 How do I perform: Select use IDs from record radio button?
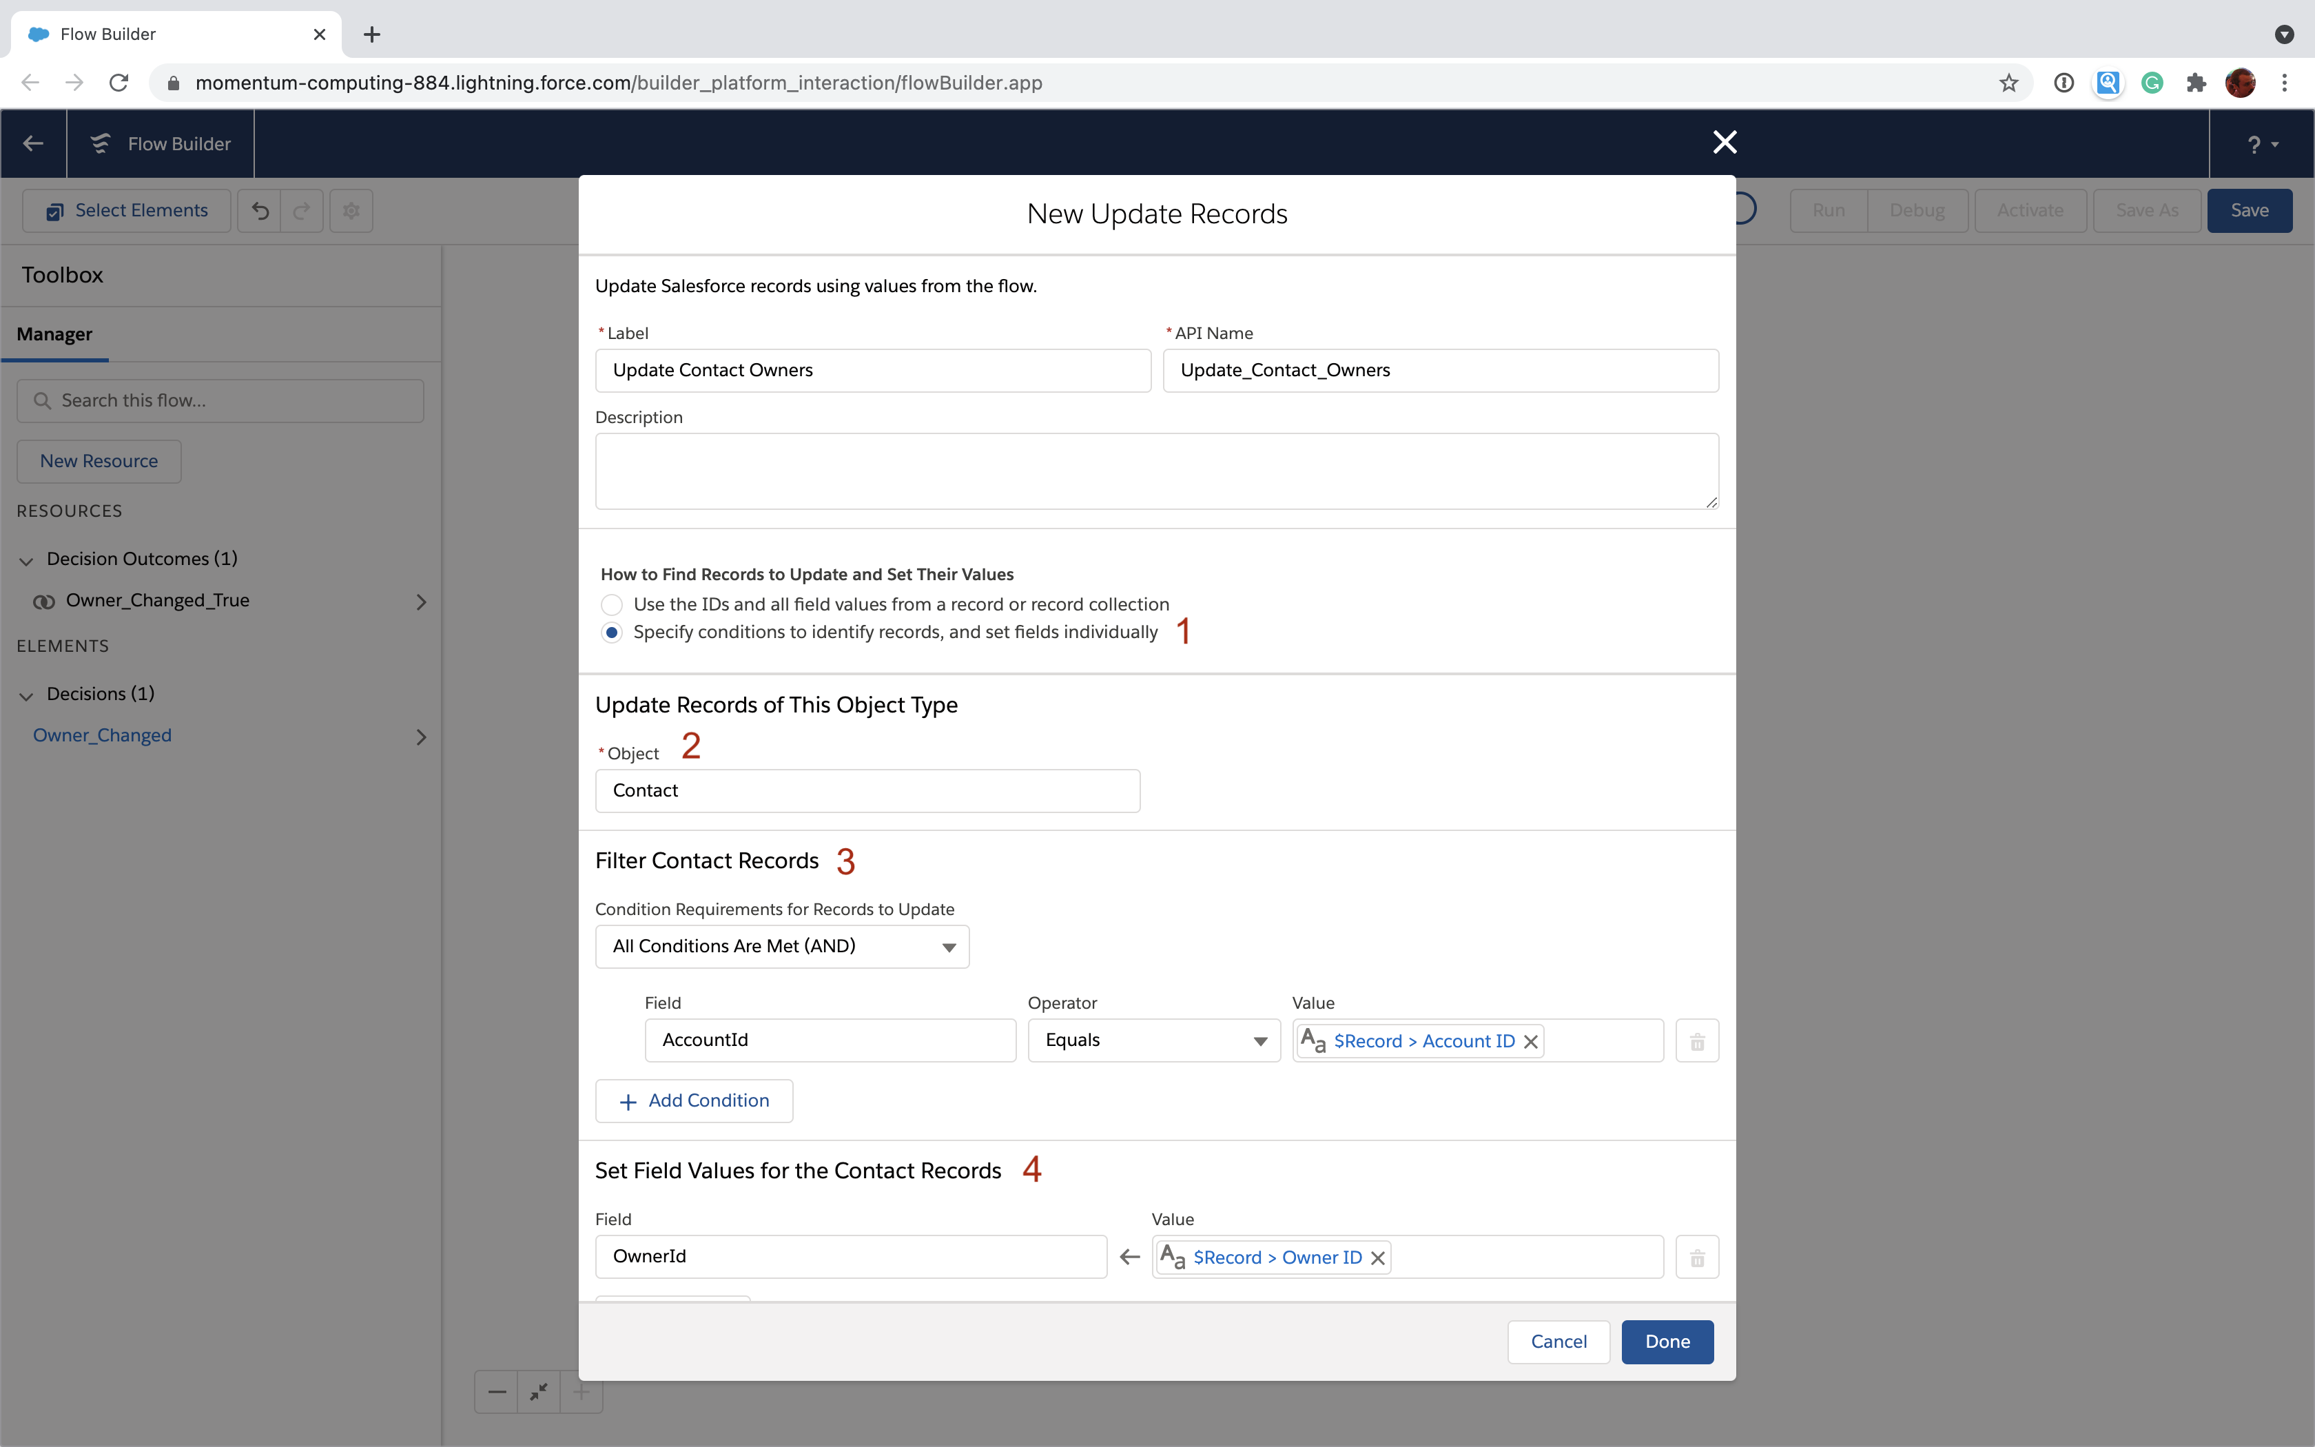610,604
